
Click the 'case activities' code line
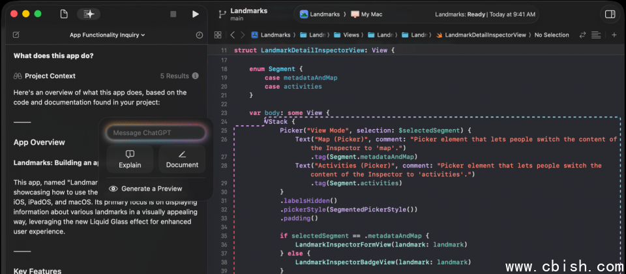point(293,87)
